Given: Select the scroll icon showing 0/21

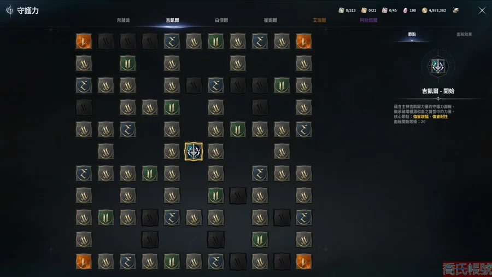Looking at the screenshot, I should pyautogui.click(x=364, y=10).
